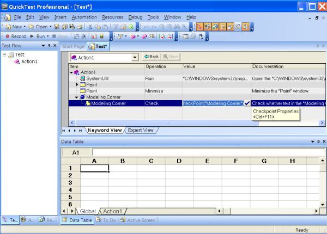The width and height of the screenshot is (327, 234).
Task: Click the Save All icon
Action: [x=64, y=27]
